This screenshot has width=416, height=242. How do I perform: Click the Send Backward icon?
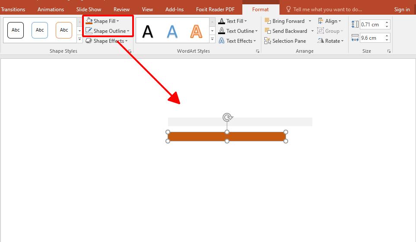[x=268, y=31]
